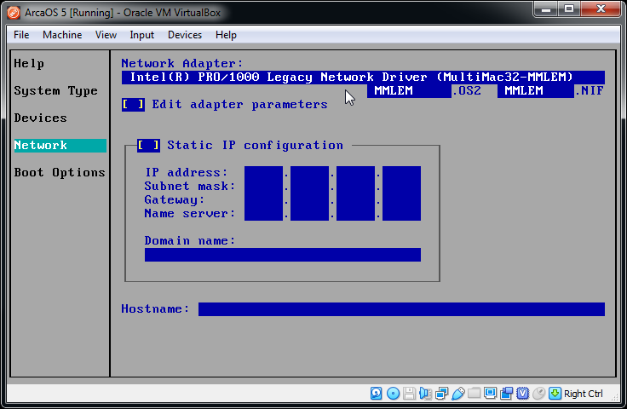The image size is (627, 409).
Task: Click the CPU virtualization 'V' status icon
Action: tap(522, 394)
